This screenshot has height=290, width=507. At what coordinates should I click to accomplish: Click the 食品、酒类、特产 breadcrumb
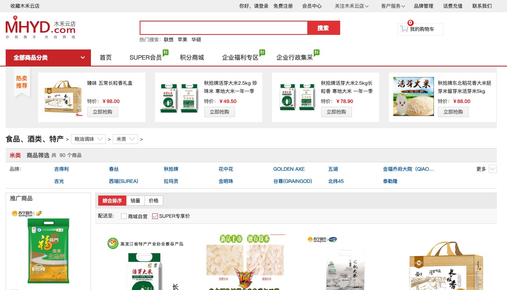pyautogui.click(x=35, y=139)
